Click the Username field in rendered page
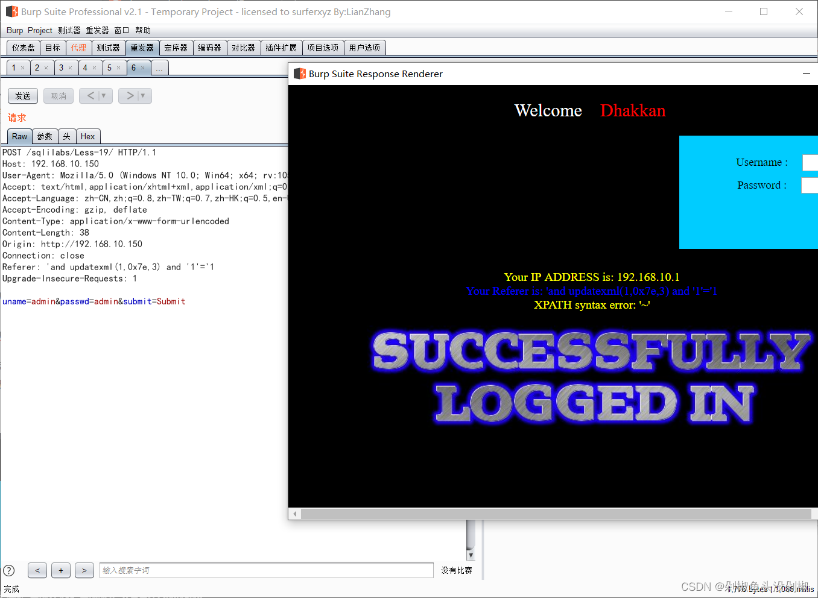Screen dimensions: 818x598 [x=810, y=163]
